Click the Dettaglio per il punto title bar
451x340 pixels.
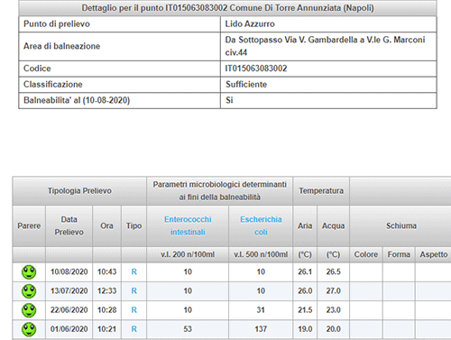click(227, 8)
